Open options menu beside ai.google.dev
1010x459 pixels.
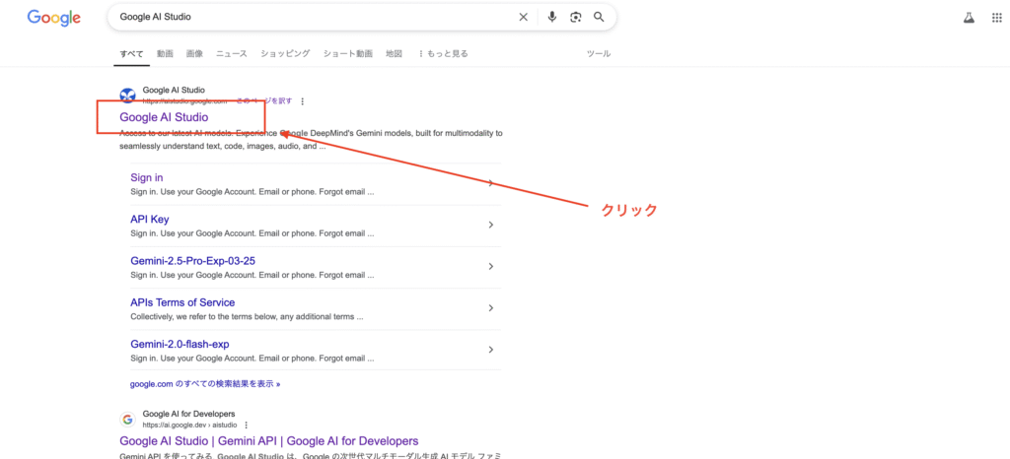246,425
